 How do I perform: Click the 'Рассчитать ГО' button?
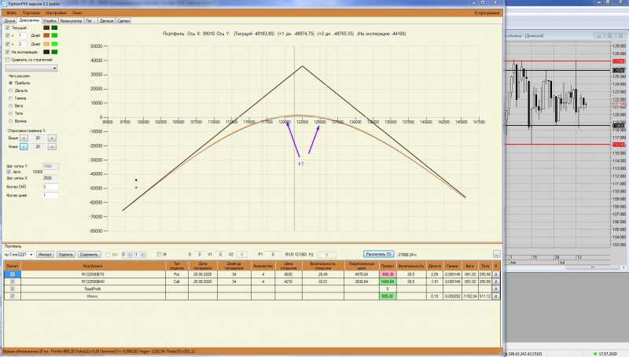point(378,254)
